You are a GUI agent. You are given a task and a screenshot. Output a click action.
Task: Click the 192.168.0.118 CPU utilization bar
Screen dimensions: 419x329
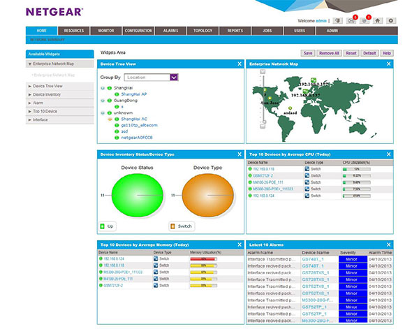coord(356,169)
